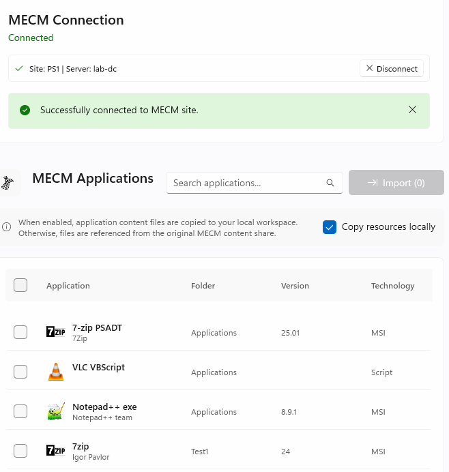Click the Notepad++ exe application icon
Screen dimensions: 449x472
tap(55, 411)
